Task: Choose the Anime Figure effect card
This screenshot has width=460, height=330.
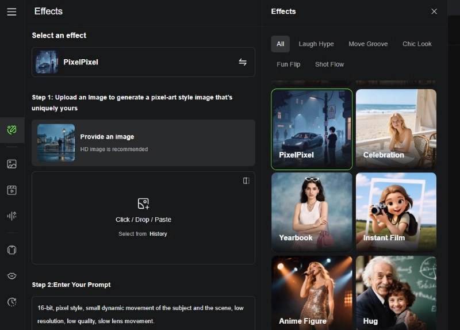Action: click(312, 293)
